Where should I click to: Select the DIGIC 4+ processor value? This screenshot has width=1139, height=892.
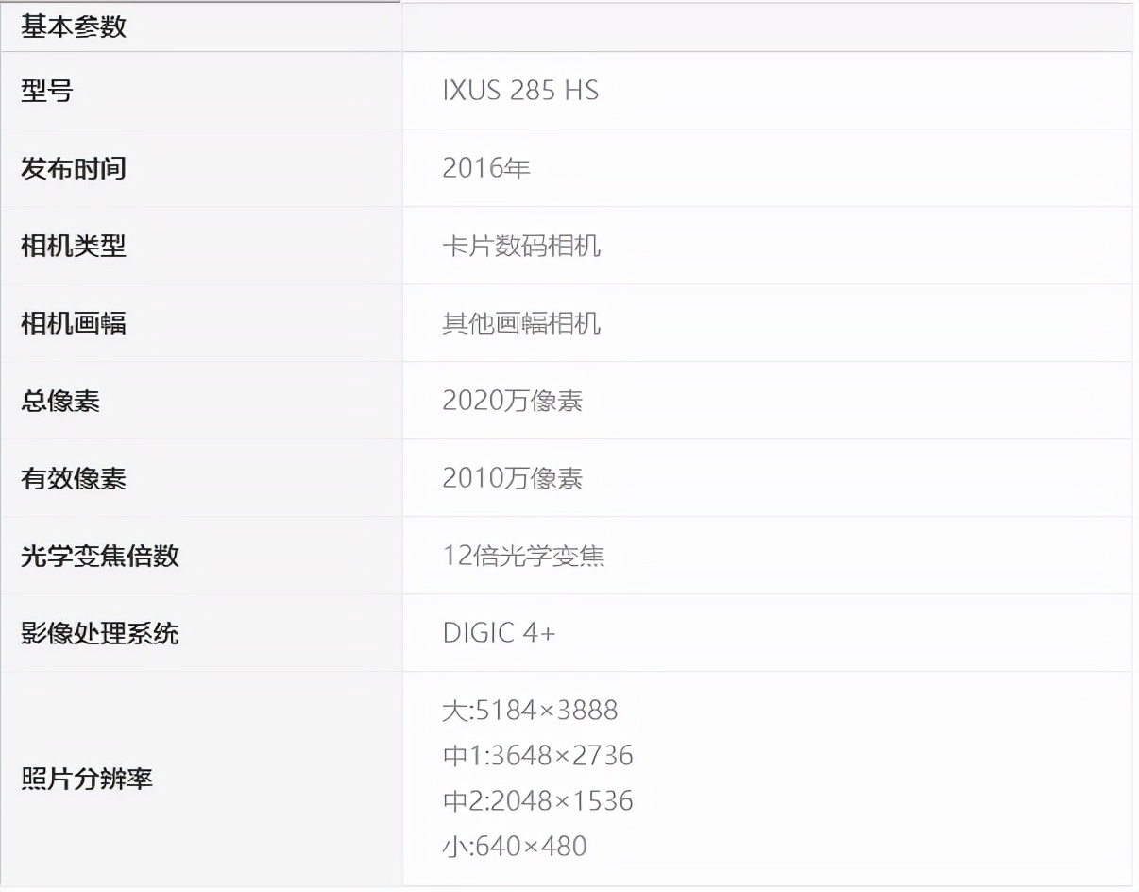500,633
